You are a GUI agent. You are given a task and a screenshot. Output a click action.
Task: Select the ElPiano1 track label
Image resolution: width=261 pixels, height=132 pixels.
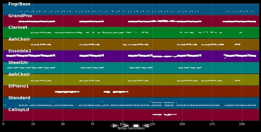[x=19, y=86]
